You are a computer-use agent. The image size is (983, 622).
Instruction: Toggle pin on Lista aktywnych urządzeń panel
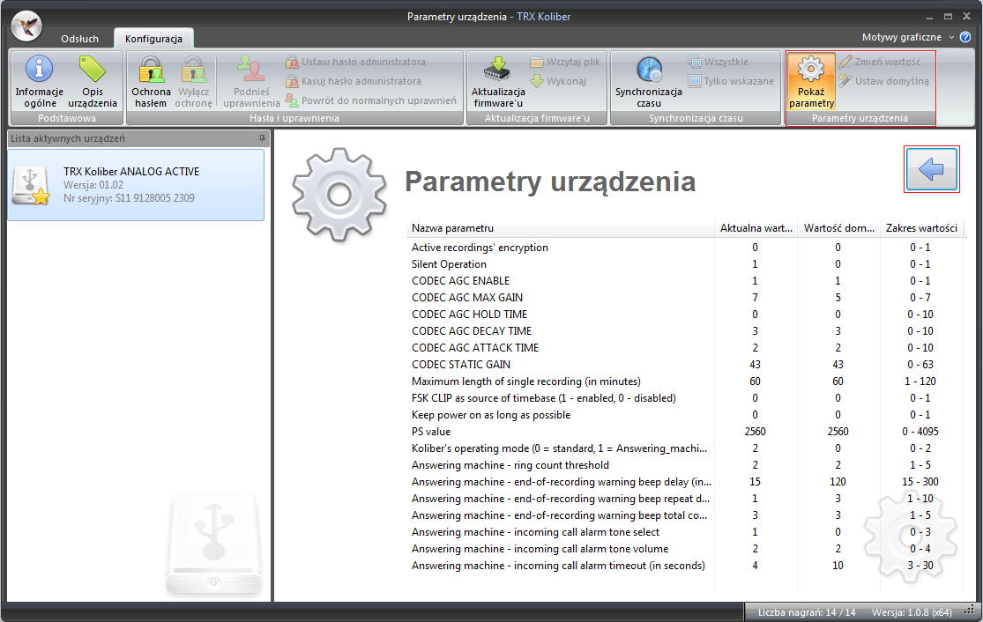[262, 138]
